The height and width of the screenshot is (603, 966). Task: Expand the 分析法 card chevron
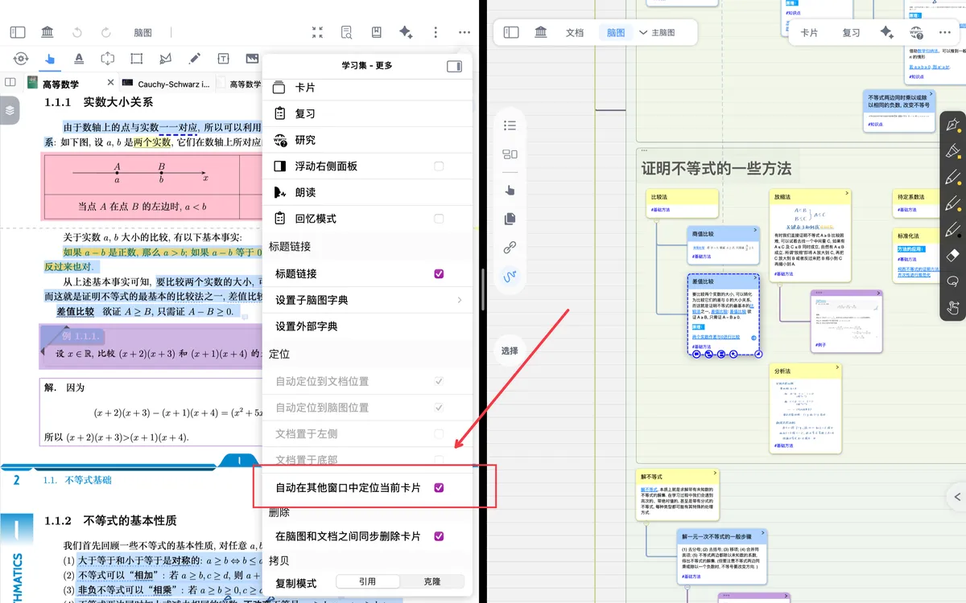click(x=837, y=368)
